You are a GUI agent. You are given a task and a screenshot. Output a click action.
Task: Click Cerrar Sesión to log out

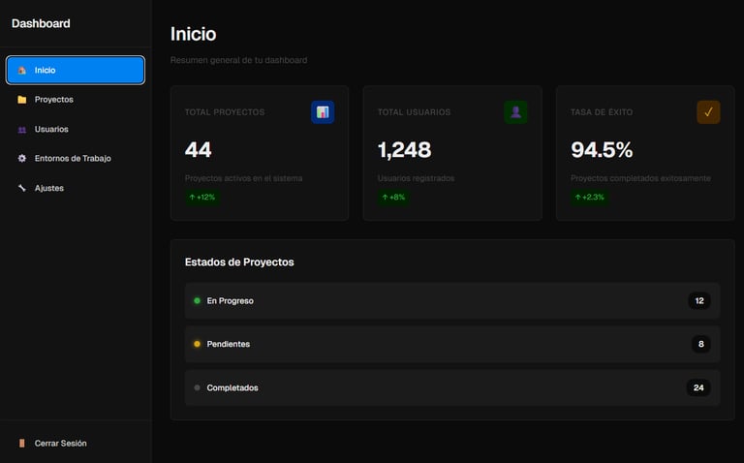pos(76,443)
